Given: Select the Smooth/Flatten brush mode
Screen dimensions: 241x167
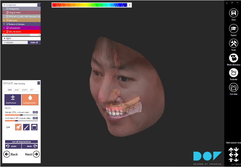Looking at the screenshot, I should 30,99.
